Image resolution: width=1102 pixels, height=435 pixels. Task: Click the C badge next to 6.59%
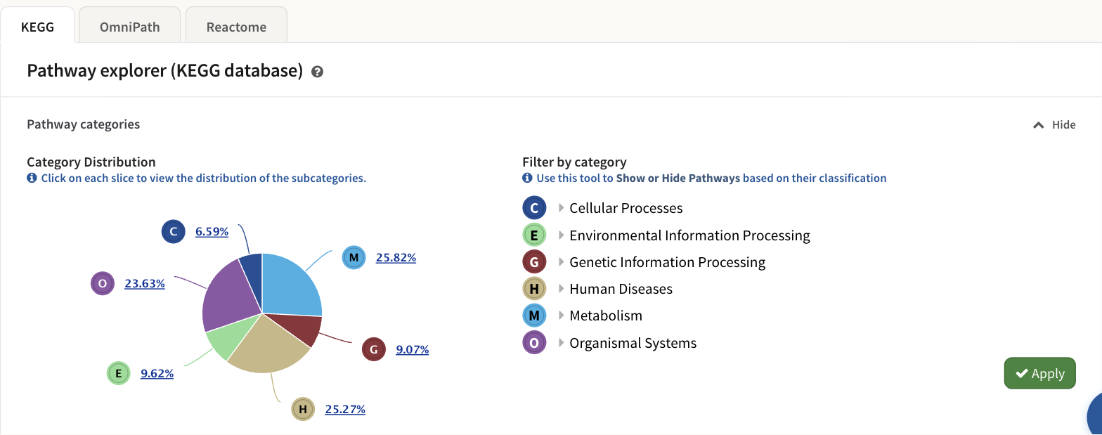173,231
